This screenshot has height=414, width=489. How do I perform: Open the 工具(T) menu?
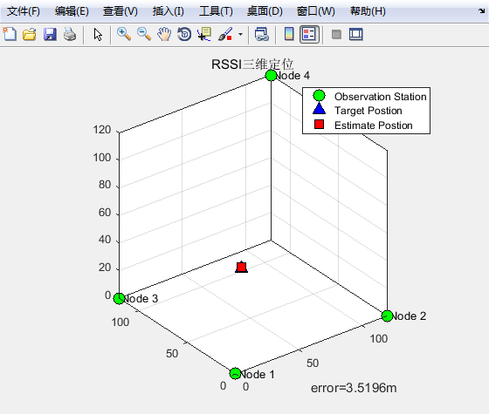pos(216,11)
